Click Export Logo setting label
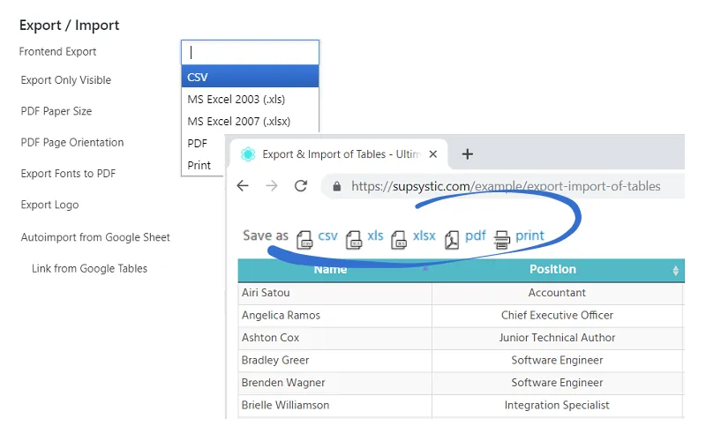 [x=49, y=205]
